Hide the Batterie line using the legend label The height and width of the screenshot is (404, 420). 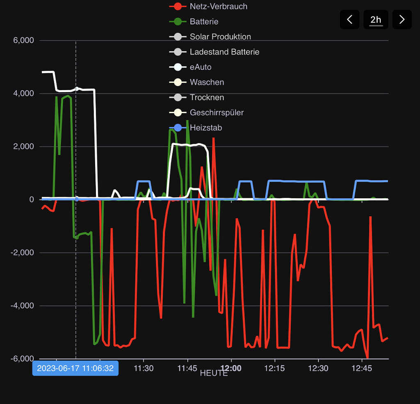[x=203, y=21]
